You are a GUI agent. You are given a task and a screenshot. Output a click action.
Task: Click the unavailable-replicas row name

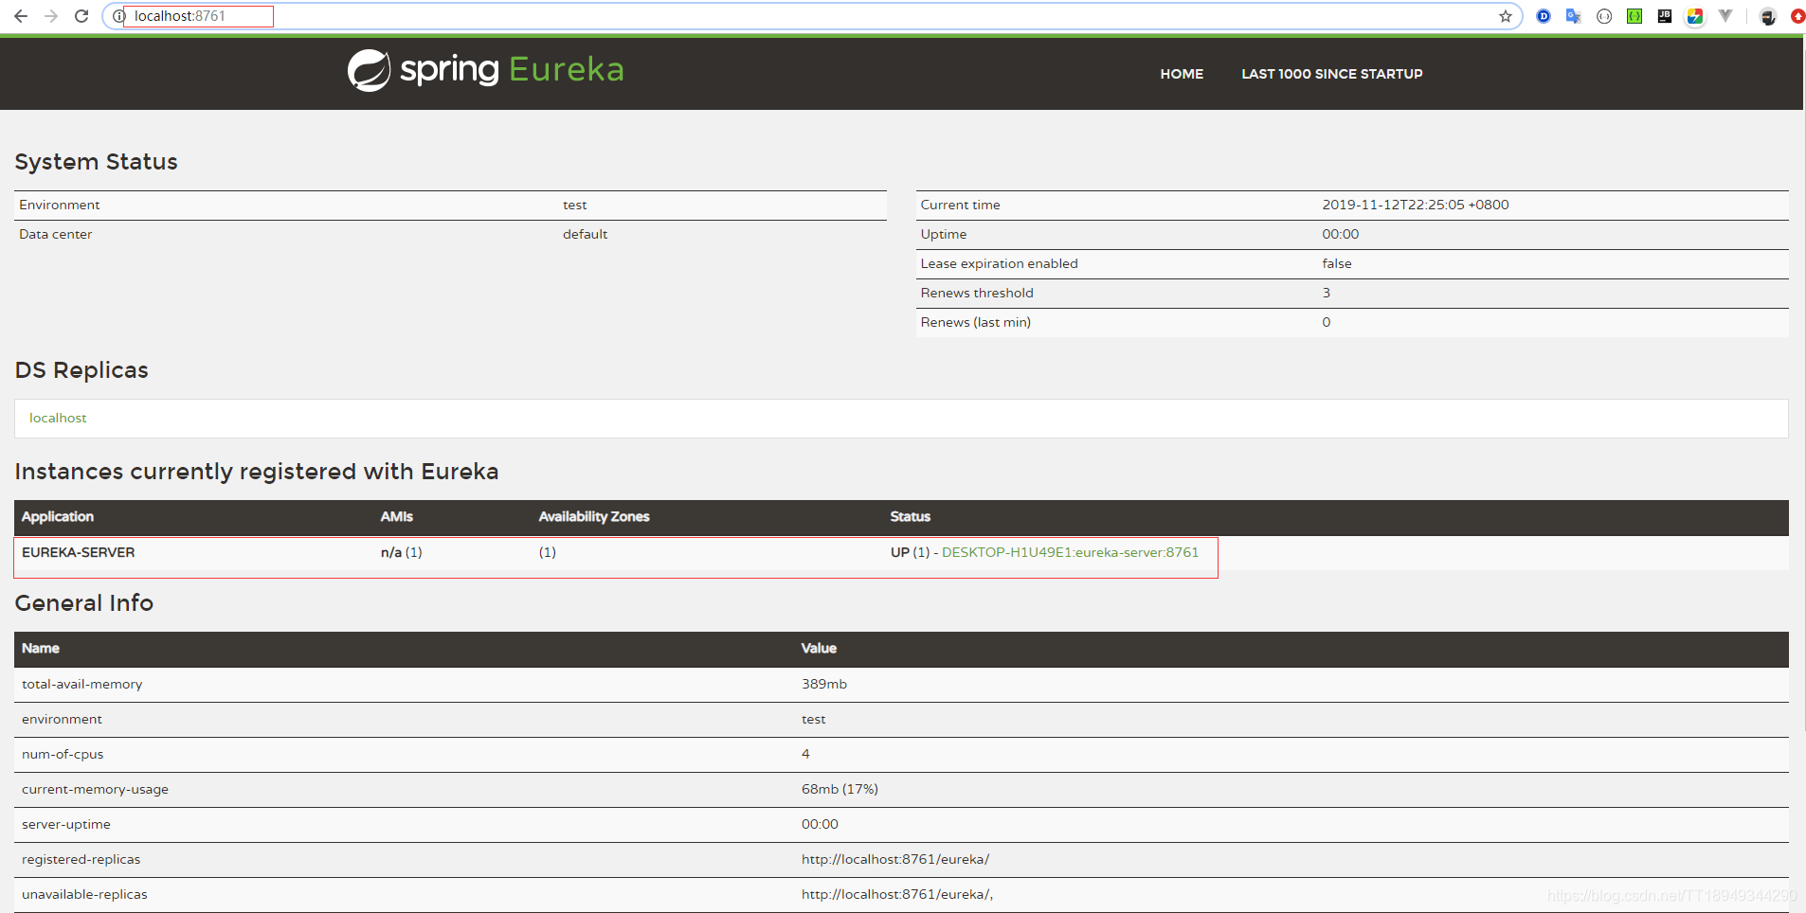(84, 894)
